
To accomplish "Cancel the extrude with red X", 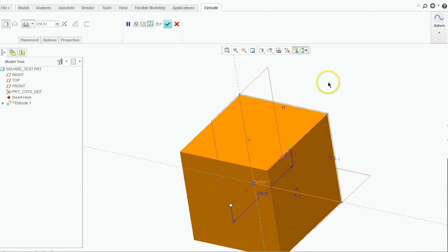I will pos(177,24).
